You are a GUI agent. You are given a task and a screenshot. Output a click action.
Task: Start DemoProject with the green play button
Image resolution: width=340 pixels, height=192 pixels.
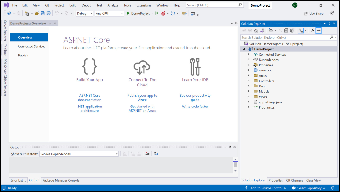128,13
